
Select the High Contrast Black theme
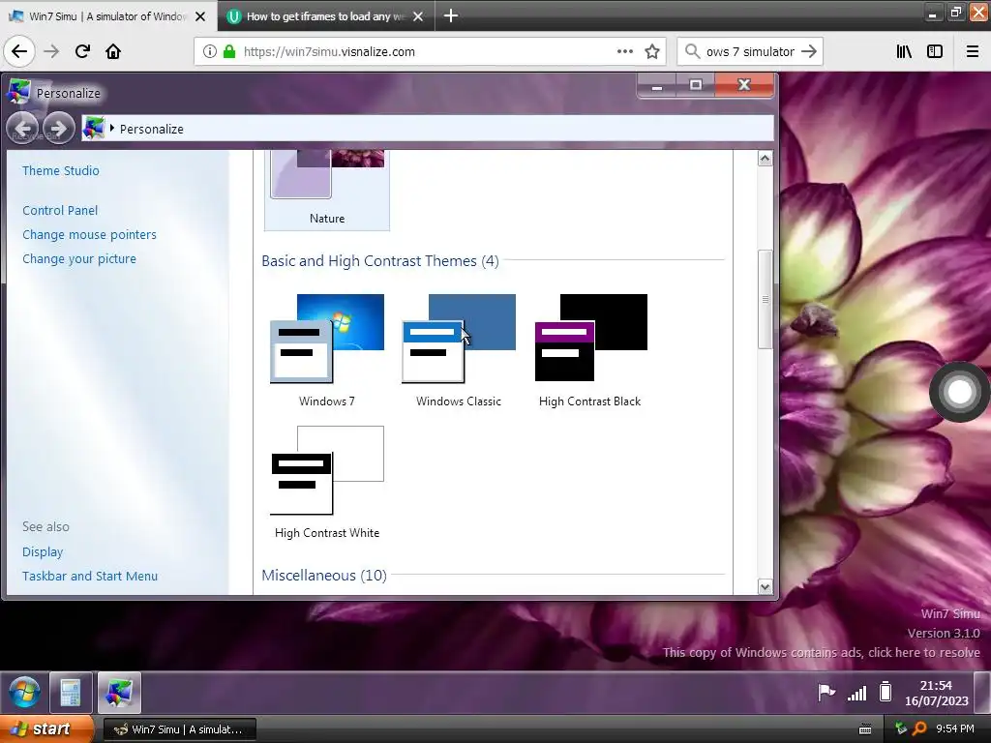[x=590, y=350]
